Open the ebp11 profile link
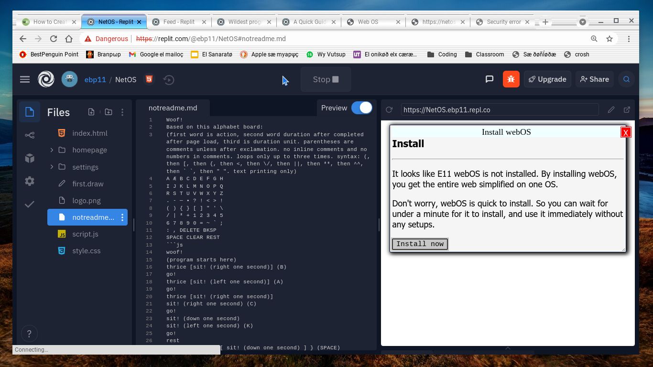This screenshot has width=653, height=367. click(95, 79)
